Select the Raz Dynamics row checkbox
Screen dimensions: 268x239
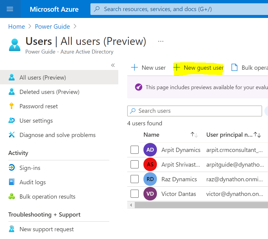point(134,179)
